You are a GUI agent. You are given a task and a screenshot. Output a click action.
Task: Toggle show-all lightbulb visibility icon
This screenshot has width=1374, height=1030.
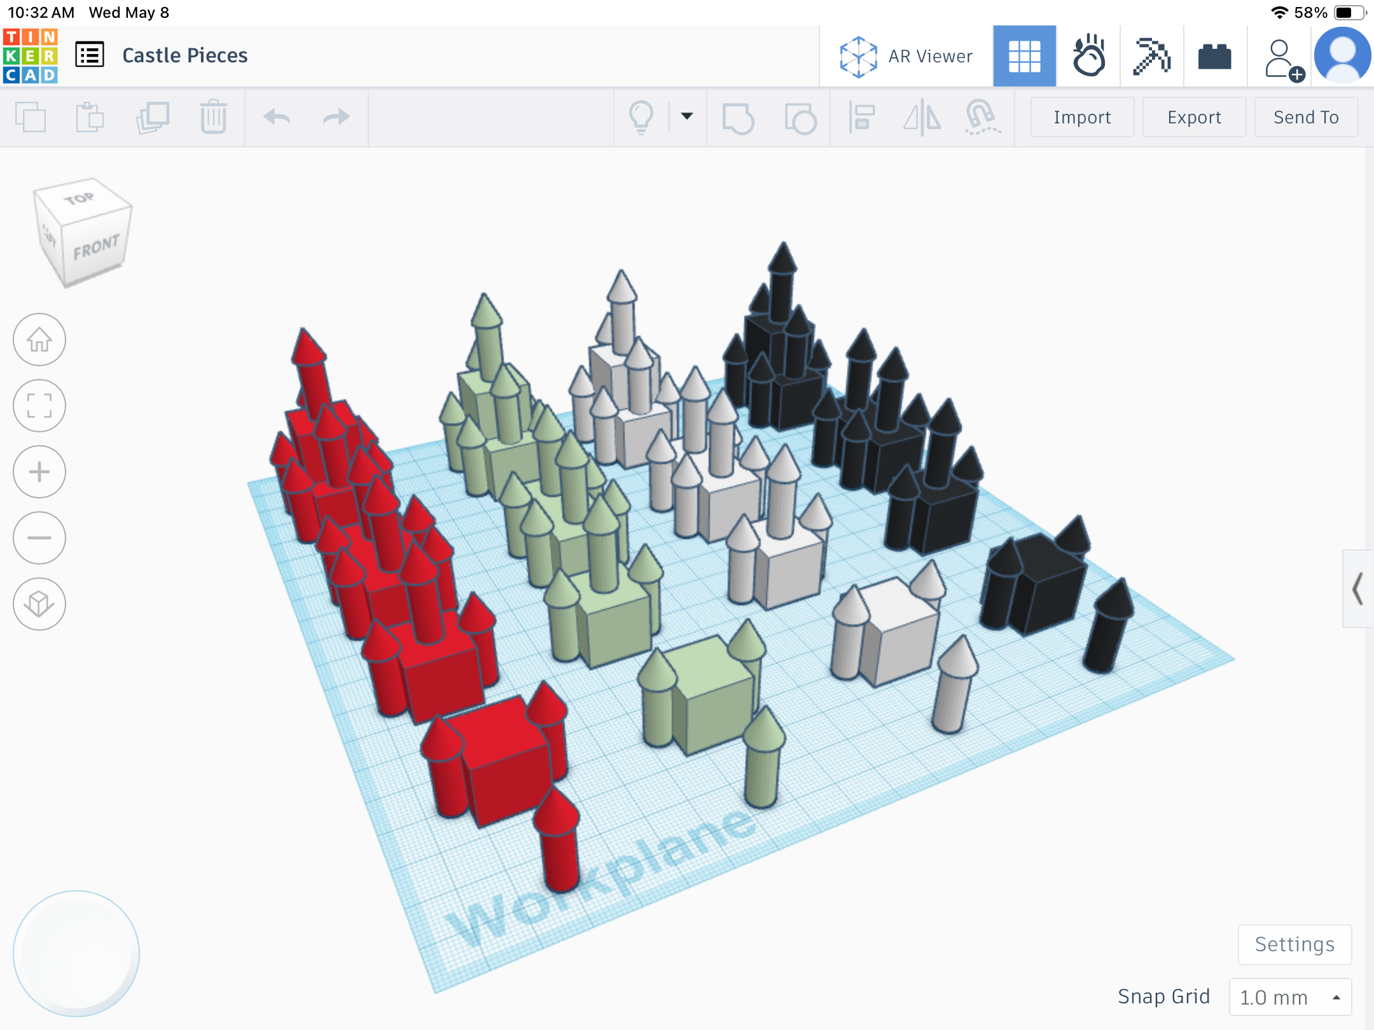(641, 117)
